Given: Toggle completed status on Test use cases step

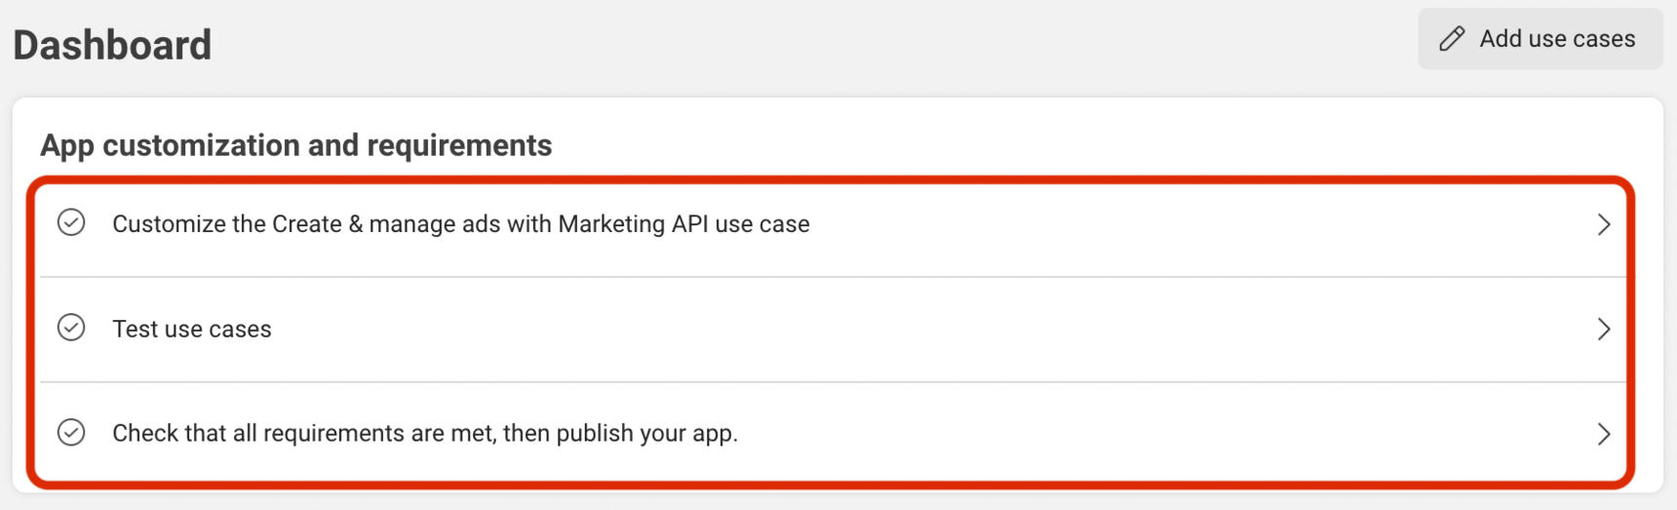Looking at the screenshot, I should coord(71,328).
